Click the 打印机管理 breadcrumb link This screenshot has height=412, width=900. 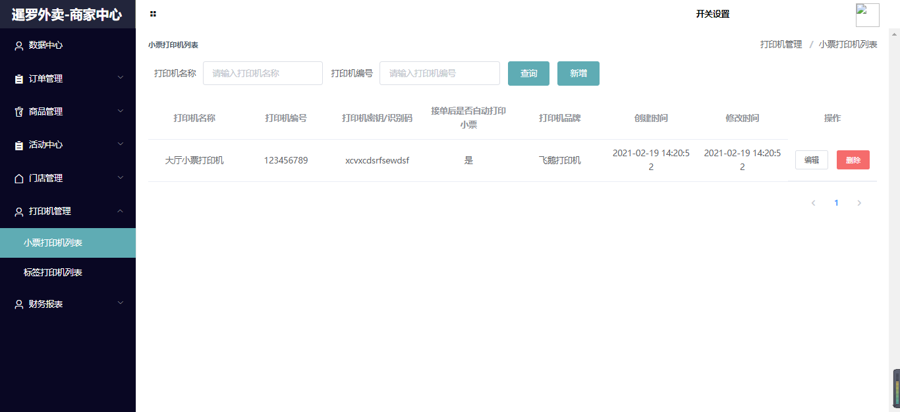(x=781, y=44)
